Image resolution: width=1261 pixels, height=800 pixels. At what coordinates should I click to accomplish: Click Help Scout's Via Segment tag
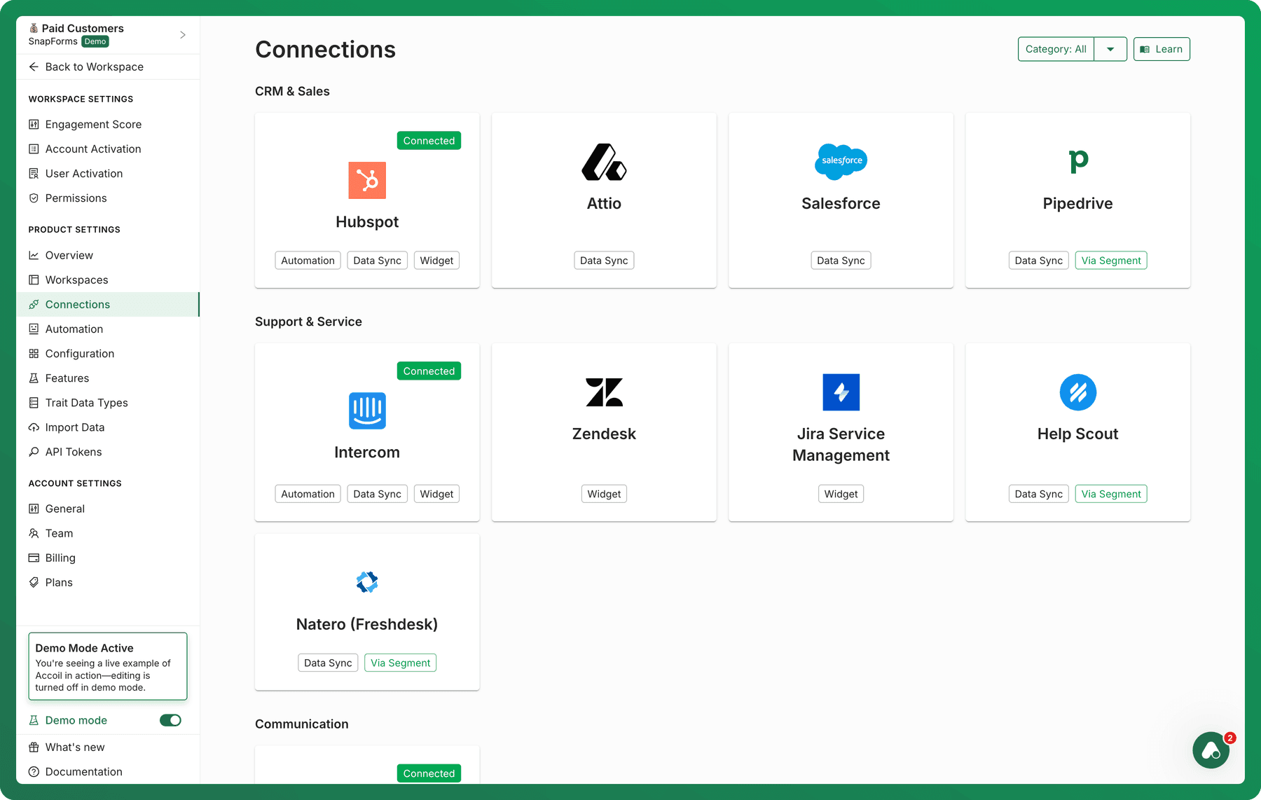point(1111,494)
